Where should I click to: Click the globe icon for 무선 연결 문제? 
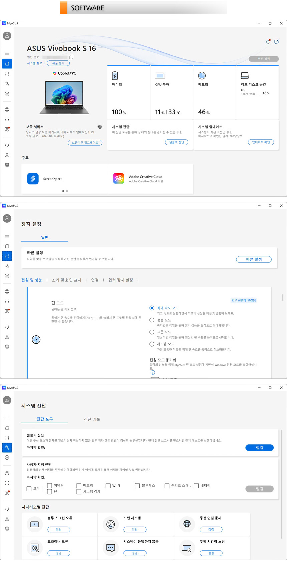187,524
